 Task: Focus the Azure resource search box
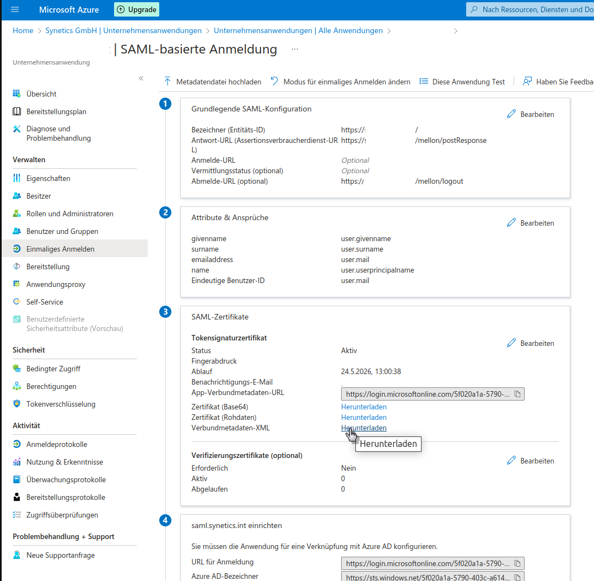click(x=530, y=9)
